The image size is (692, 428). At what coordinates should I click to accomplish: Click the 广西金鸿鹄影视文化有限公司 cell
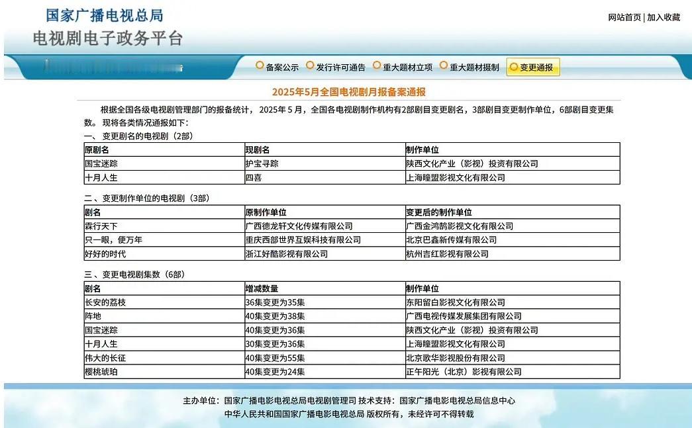[513, 226]
